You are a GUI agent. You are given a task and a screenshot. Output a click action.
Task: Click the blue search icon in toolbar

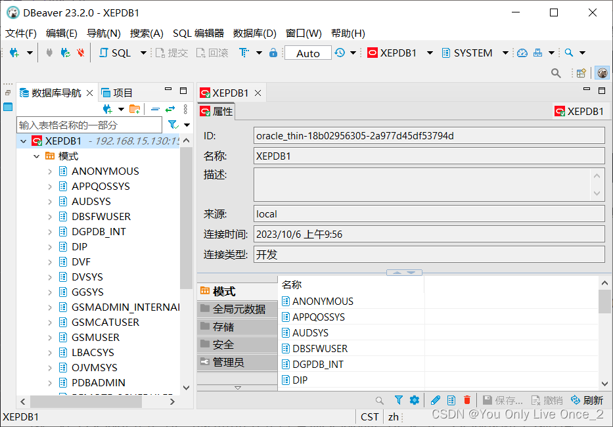(569, 53)
